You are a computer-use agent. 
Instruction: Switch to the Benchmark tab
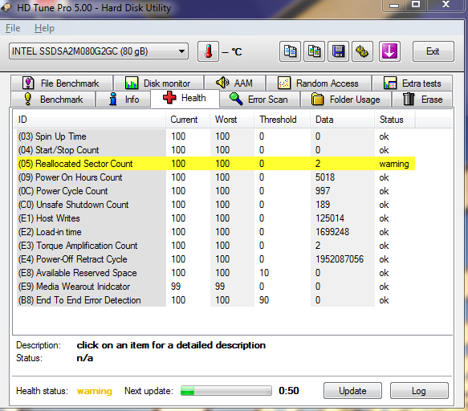coord(53,99)
